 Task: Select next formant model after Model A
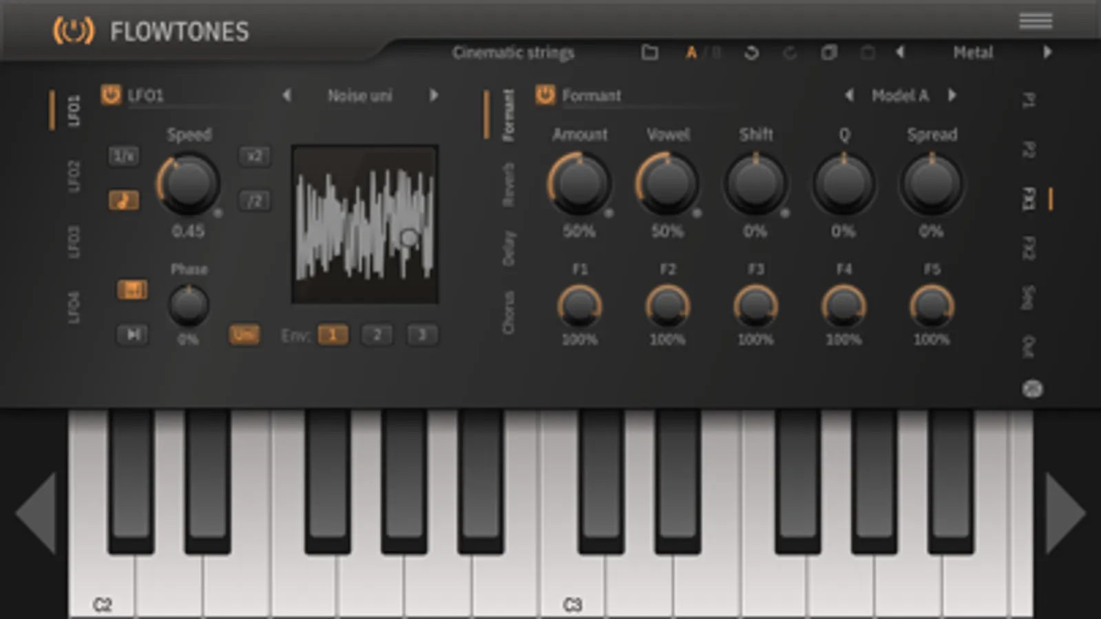pos(952,96)
